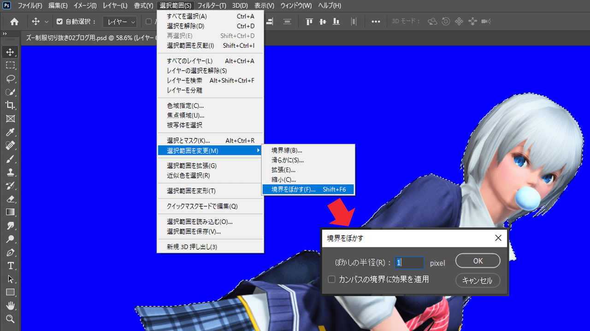Choose 拡張(E)... in submenu
590x331 pixels.
pyautogui.click(x=308, y=170)
